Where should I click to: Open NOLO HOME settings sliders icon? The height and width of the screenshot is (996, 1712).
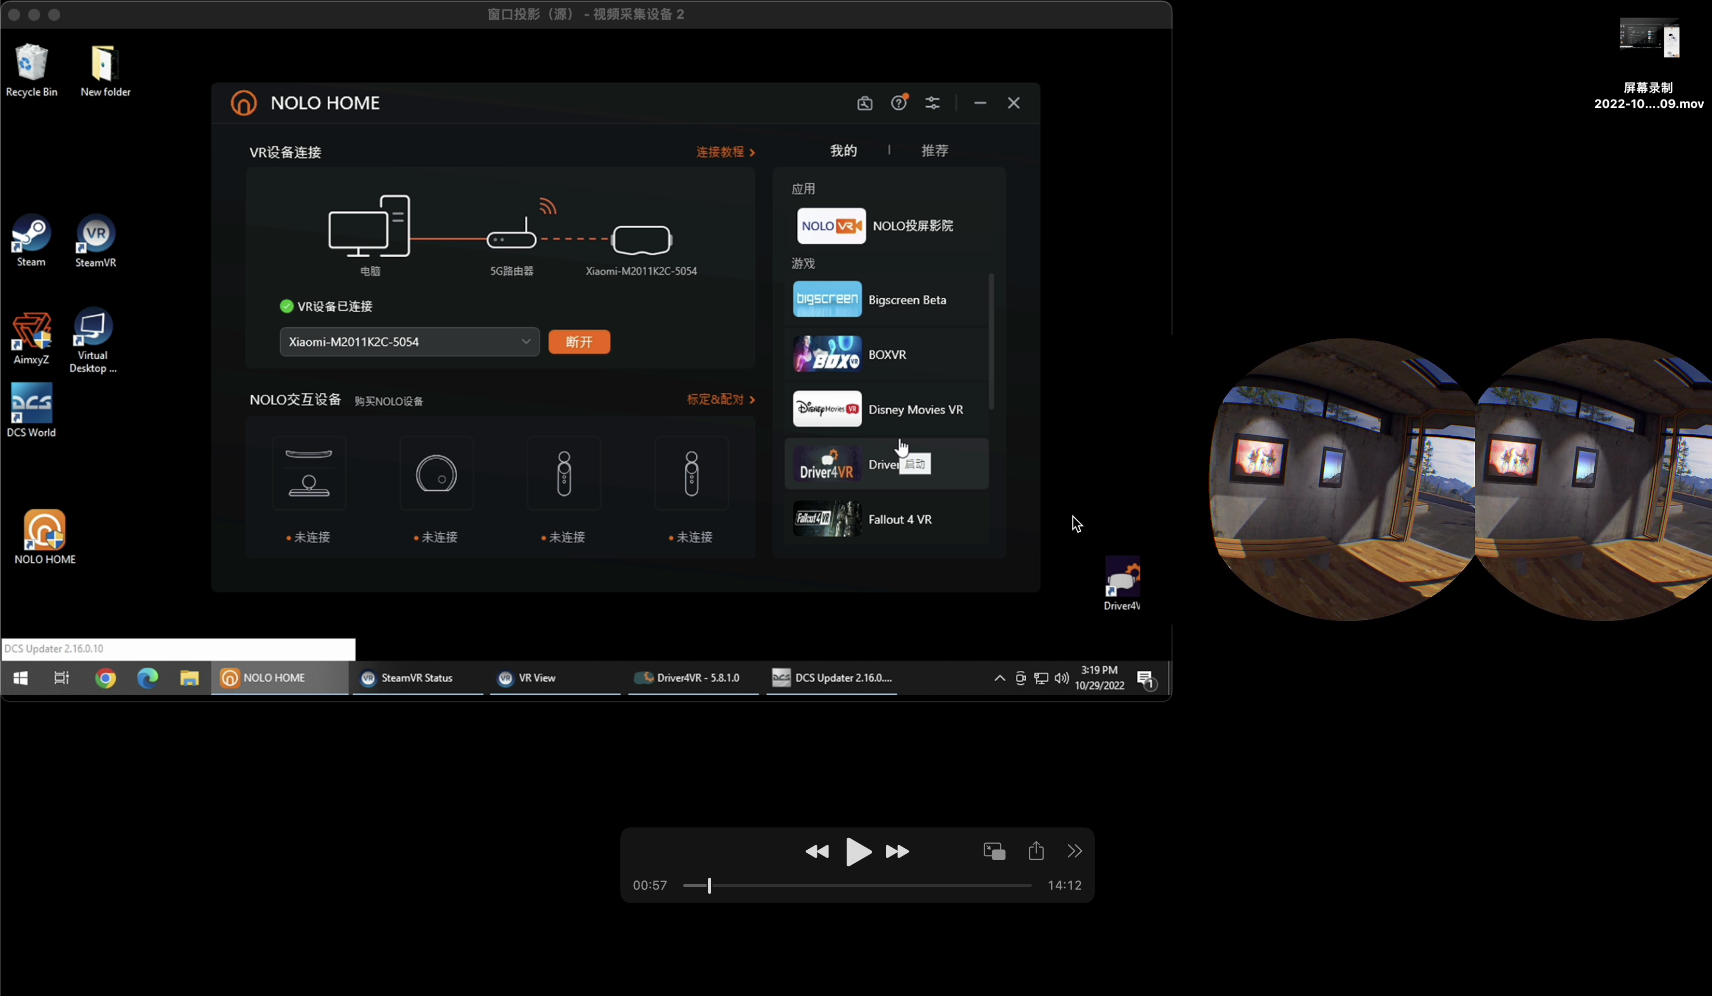[x=932, y=103]
